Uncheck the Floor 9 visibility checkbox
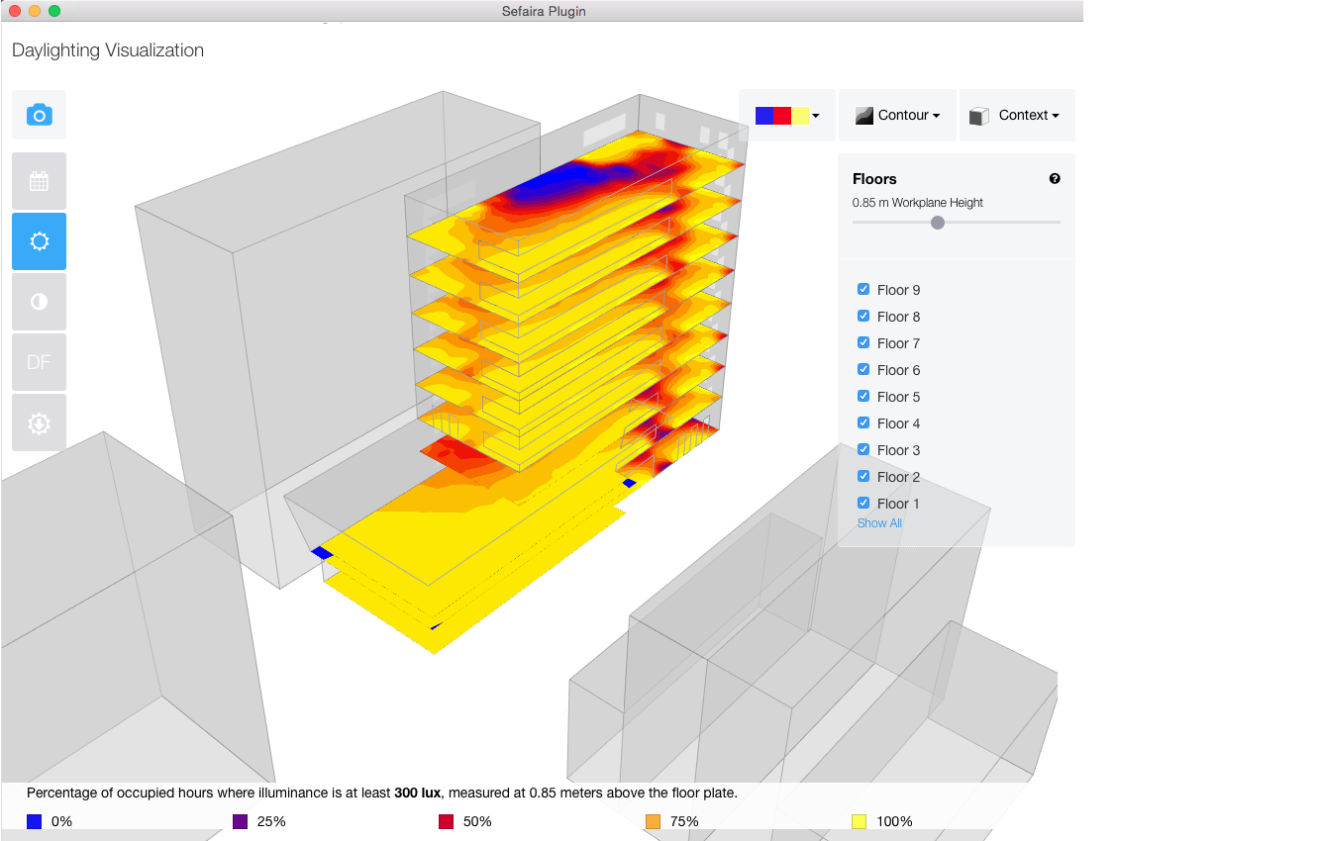 (x=862, y=289)
